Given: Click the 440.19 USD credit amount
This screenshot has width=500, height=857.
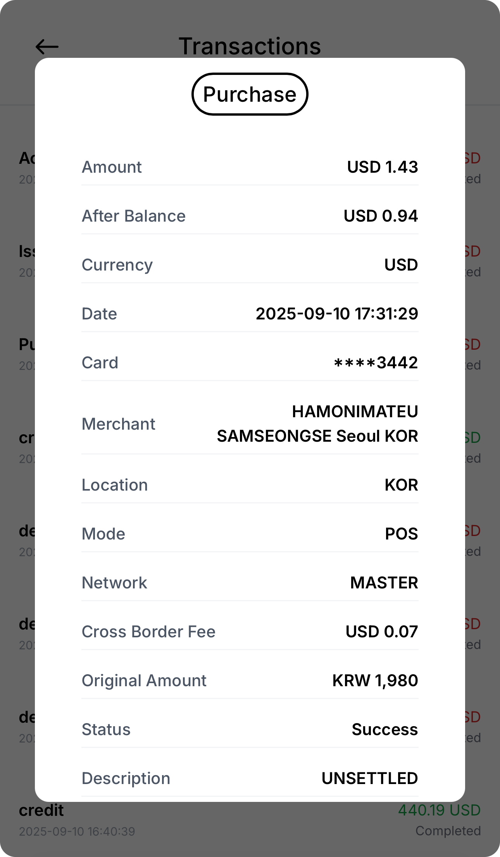Looking at the screenshot, I should tap(439, 810).
